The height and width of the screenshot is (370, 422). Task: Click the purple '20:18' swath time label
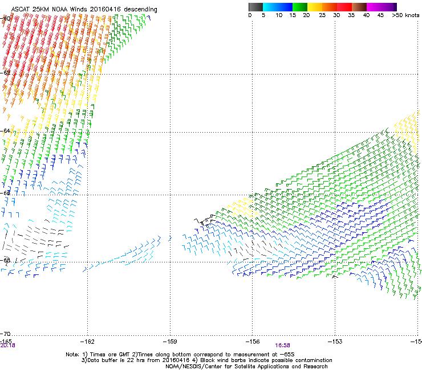tap(7, 346)
